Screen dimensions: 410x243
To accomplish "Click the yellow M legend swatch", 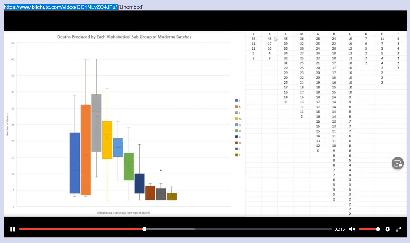I will (x=237, y=119).
